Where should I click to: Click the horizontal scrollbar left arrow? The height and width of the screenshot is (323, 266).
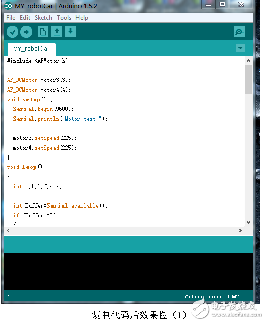pos(8,231)
